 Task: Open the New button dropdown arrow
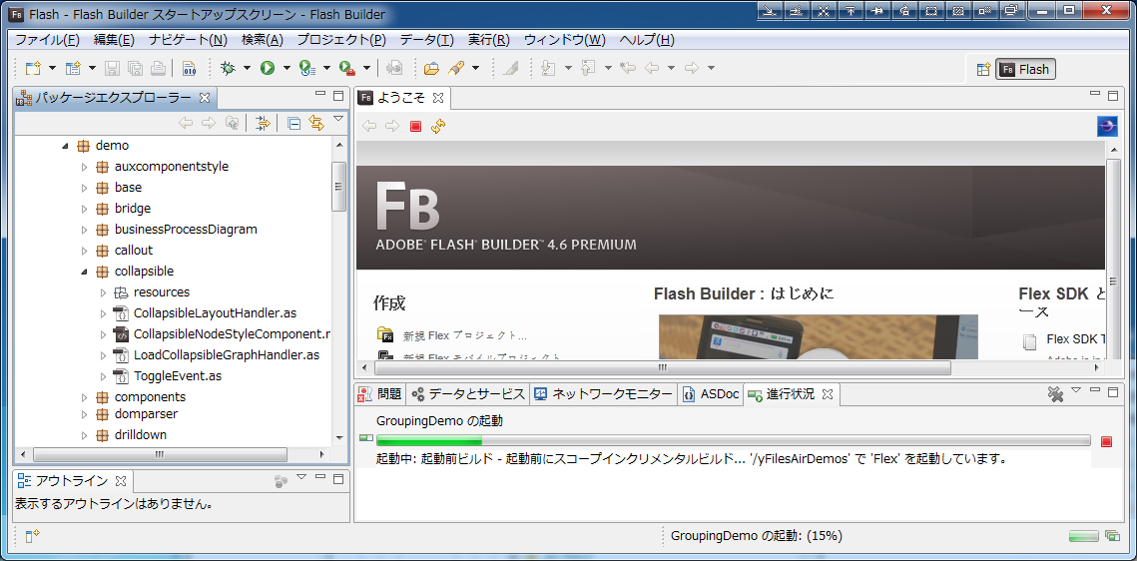coord(52,68)
